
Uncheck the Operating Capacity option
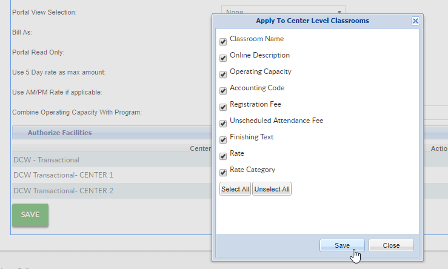tap(223, 75)
